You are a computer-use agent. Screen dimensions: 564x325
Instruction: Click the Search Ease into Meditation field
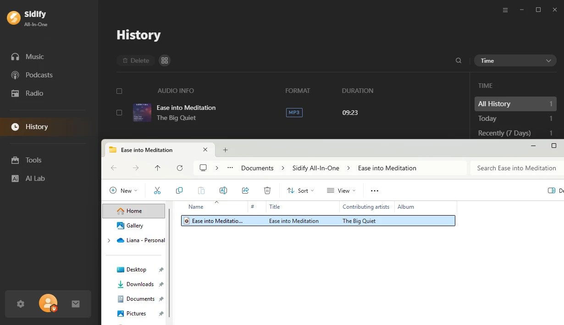point(517,168)
